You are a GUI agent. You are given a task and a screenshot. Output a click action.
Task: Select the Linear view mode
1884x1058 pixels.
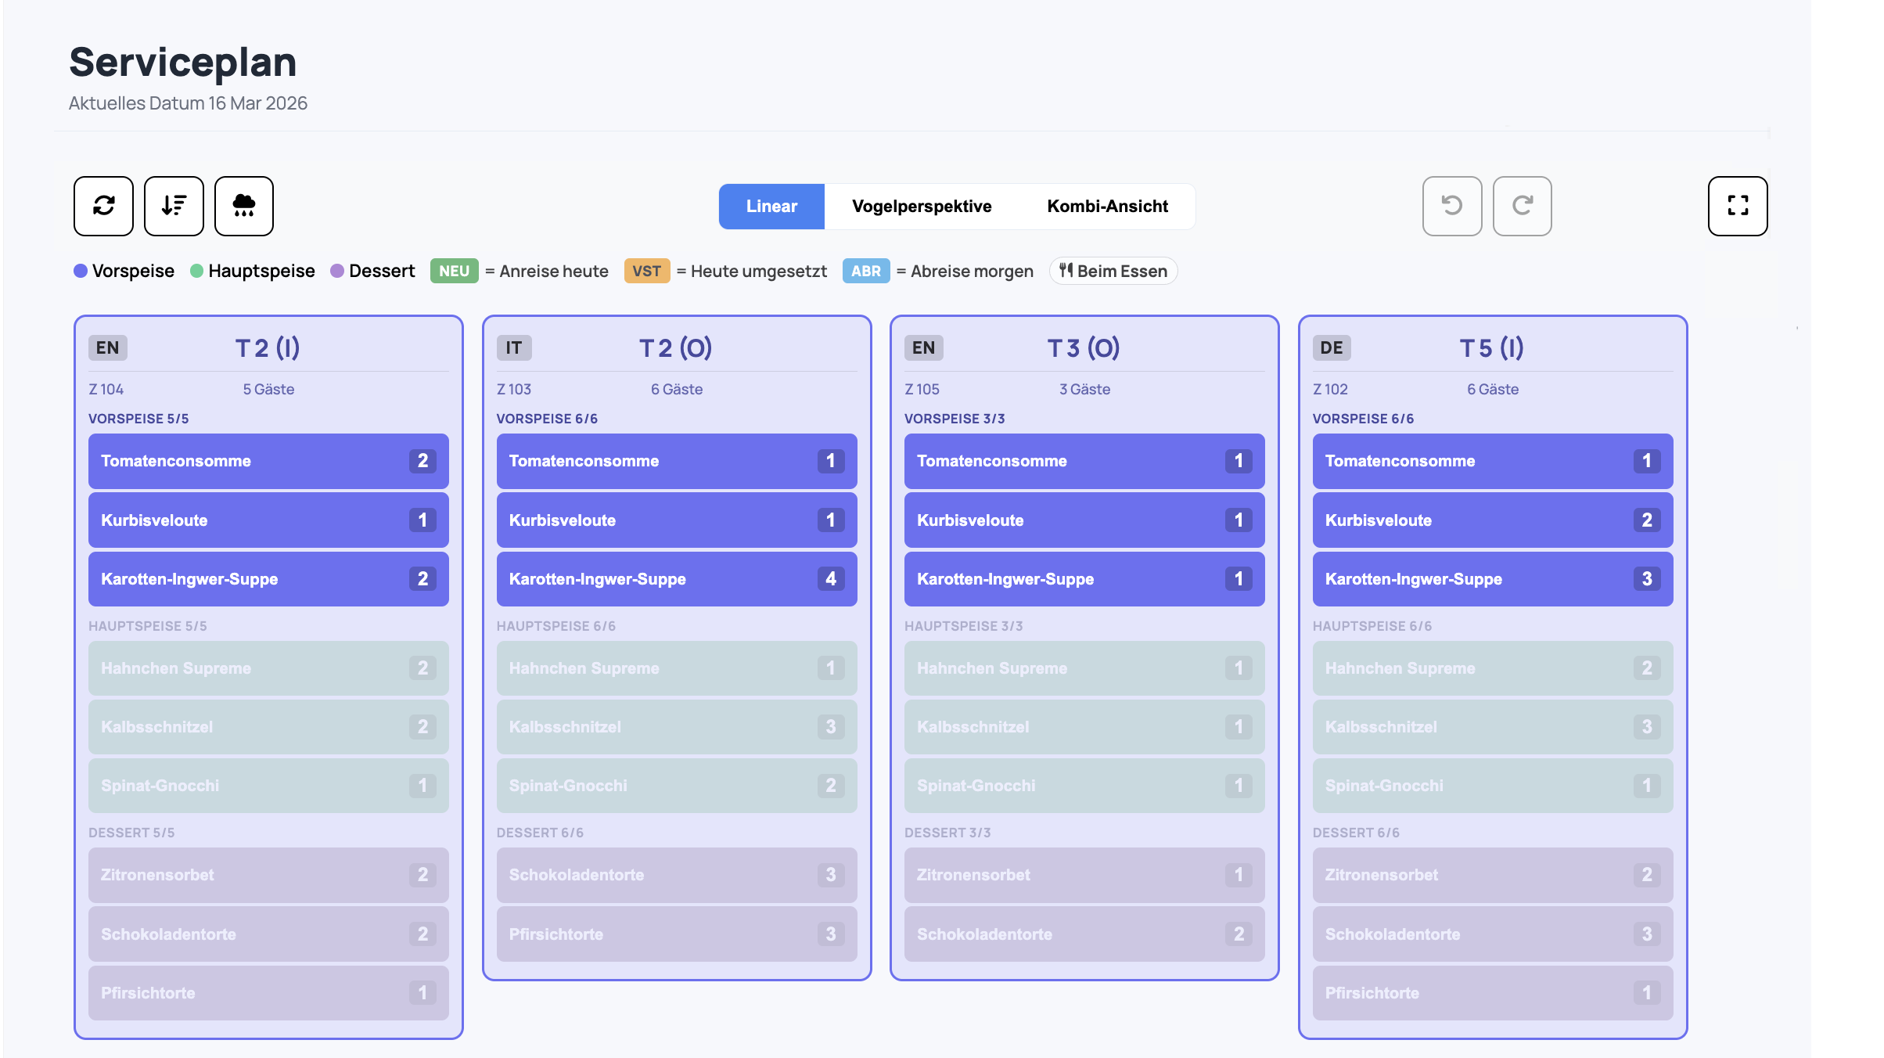(771, 206)
